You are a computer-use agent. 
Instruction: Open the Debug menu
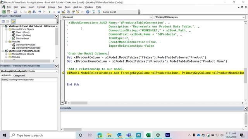tap(51, 7)
